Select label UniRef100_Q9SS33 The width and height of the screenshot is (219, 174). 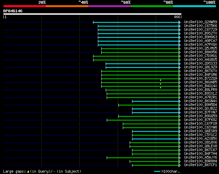pos(201,63)
